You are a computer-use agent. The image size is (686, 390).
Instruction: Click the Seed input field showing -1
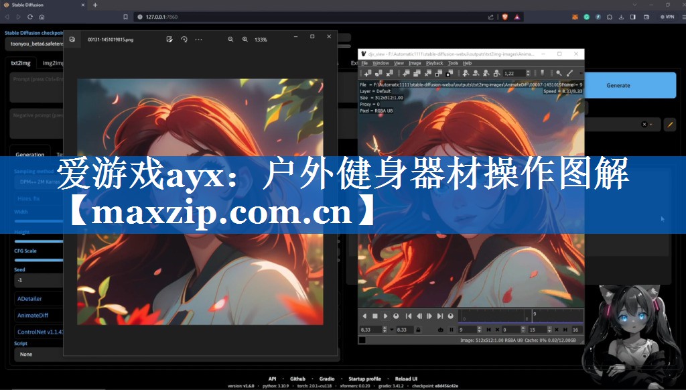pyautogui.click(x=40, y=280)
